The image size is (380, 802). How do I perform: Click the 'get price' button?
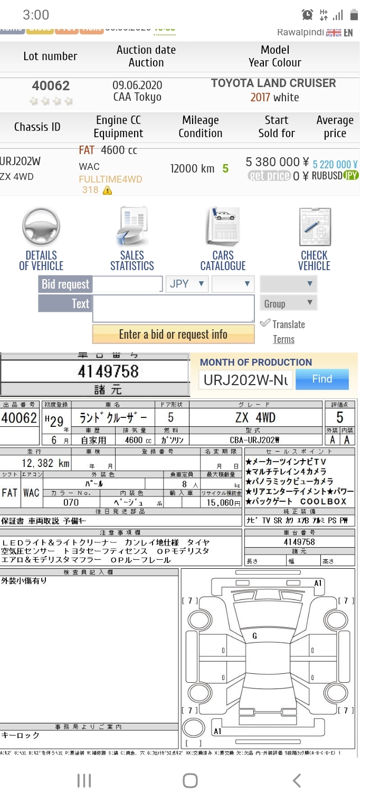269,176
